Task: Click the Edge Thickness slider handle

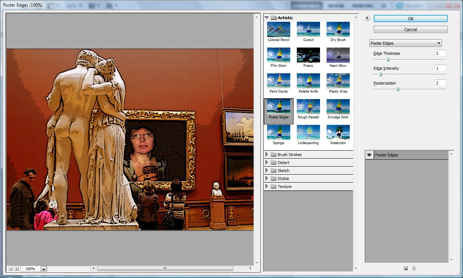Action: coord(388,60)
